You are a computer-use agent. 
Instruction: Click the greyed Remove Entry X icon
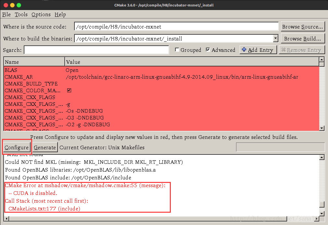point(284,50)
